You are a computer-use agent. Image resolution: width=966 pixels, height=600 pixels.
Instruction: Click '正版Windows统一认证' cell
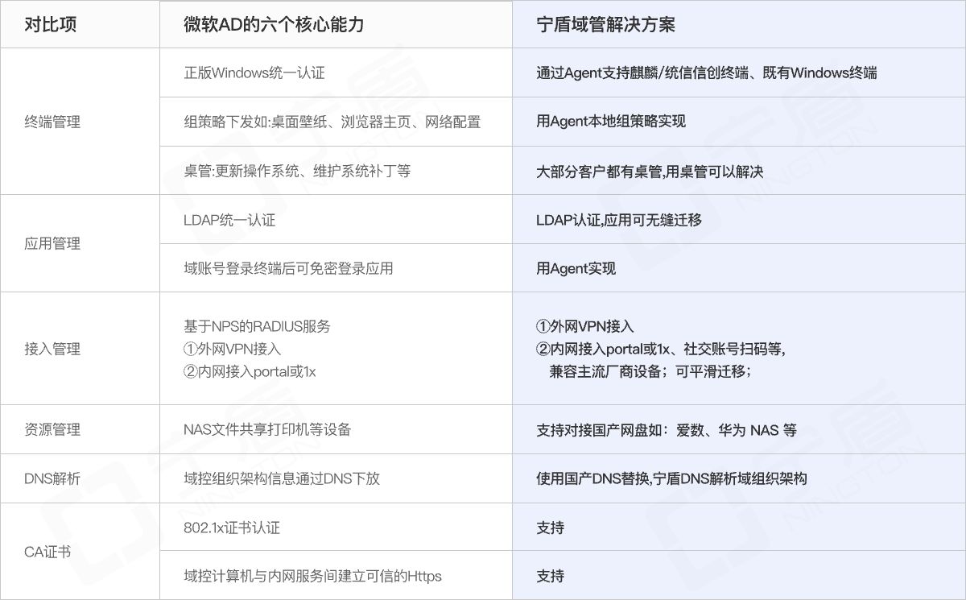(x=336, y=72)
